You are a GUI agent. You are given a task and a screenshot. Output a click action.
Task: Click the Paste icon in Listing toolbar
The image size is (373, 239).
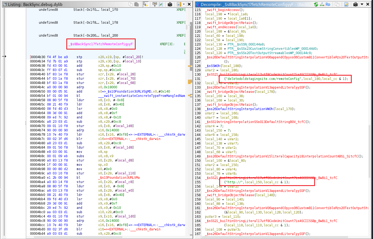click(136, 4)
